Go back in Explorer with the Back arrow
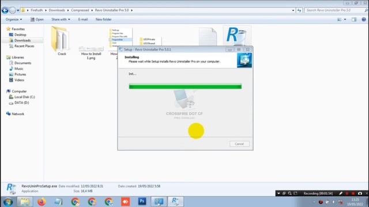 (5, 10)
